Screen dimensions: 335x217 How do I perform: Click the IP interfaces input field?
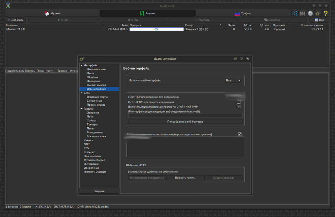pyautogui.click(x=185, y=116)
